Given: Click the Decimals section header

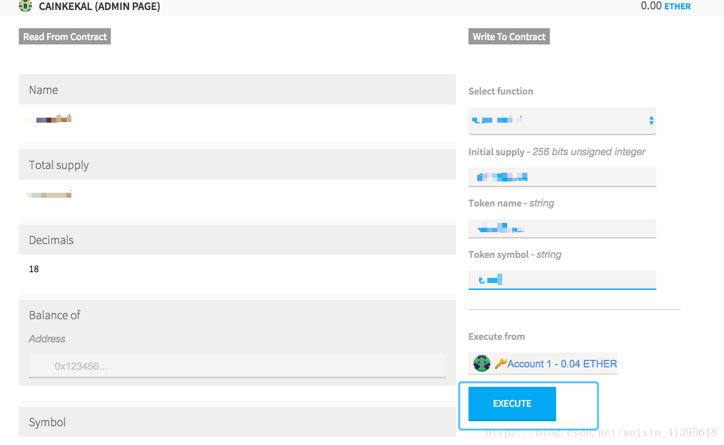Looking at the screenshot, I should coord(237,240).
